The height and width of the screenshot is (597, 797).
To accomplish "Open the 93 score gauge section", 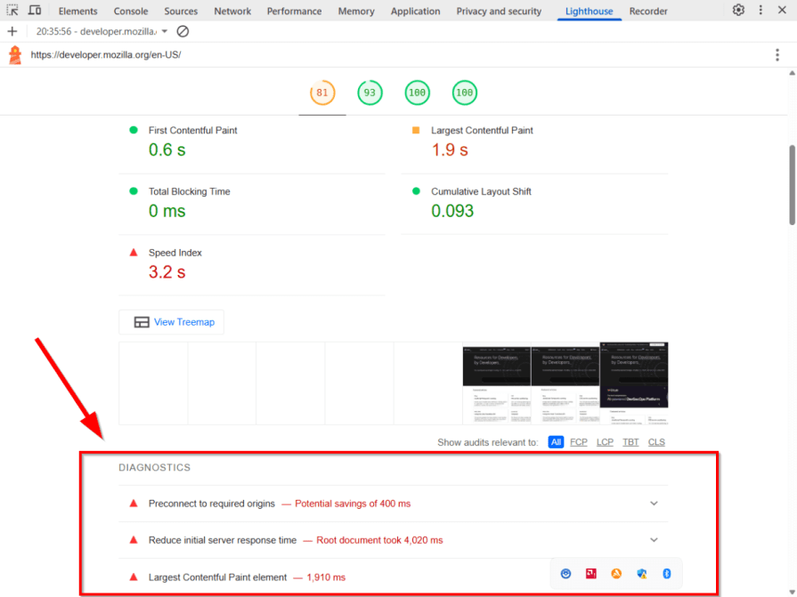I will 370,92.
